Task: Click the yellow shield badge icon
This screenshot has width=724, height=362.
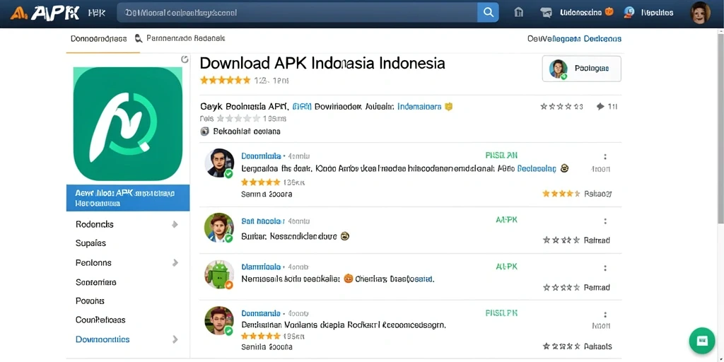Action: click(x=448, y=107)
